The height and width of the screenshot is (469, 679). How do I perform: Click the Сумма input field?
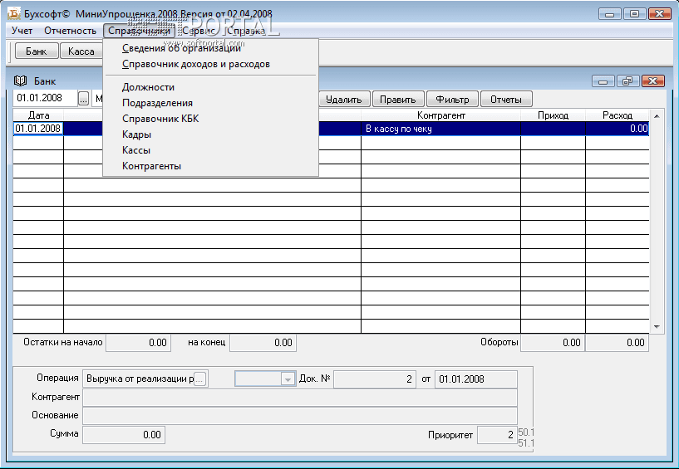coord(124,435)
